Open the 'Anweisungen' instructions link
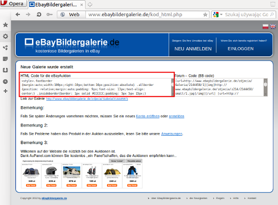This screenshot has width=278, height=205. [171, 134]
